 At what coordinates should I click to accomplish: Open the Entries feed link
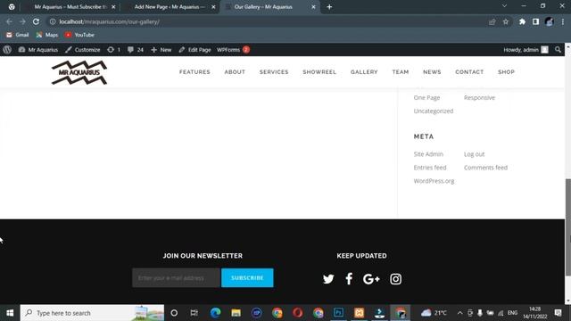[430, 168]
